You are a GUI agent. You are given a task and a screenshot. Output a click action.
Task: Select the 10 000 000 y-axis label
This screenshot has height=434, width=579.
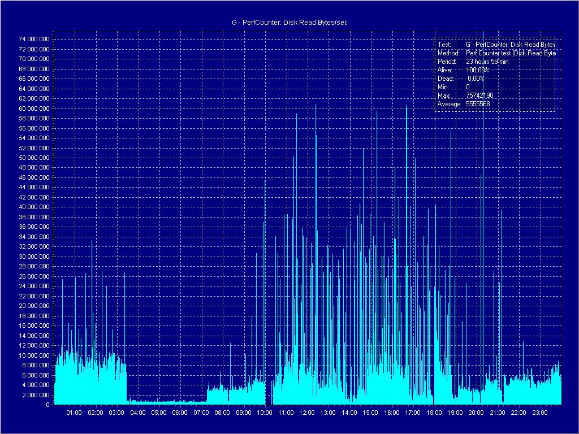[x=34, y=355]
